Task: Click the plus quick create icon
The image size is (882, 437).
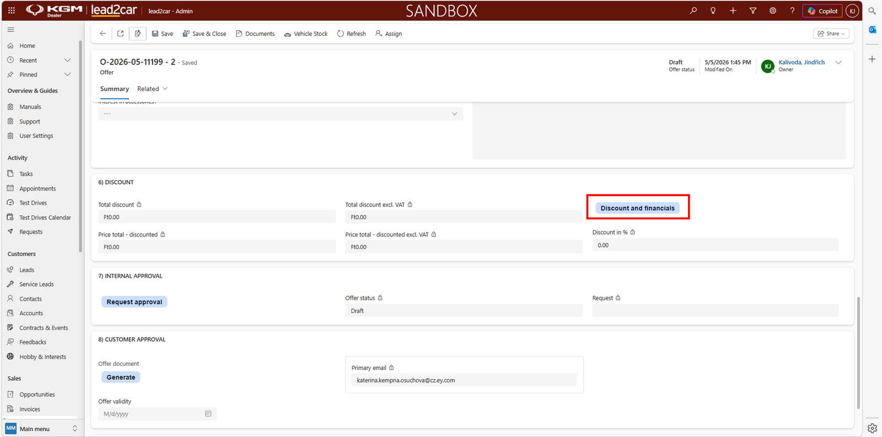Action: click(733, 10)
